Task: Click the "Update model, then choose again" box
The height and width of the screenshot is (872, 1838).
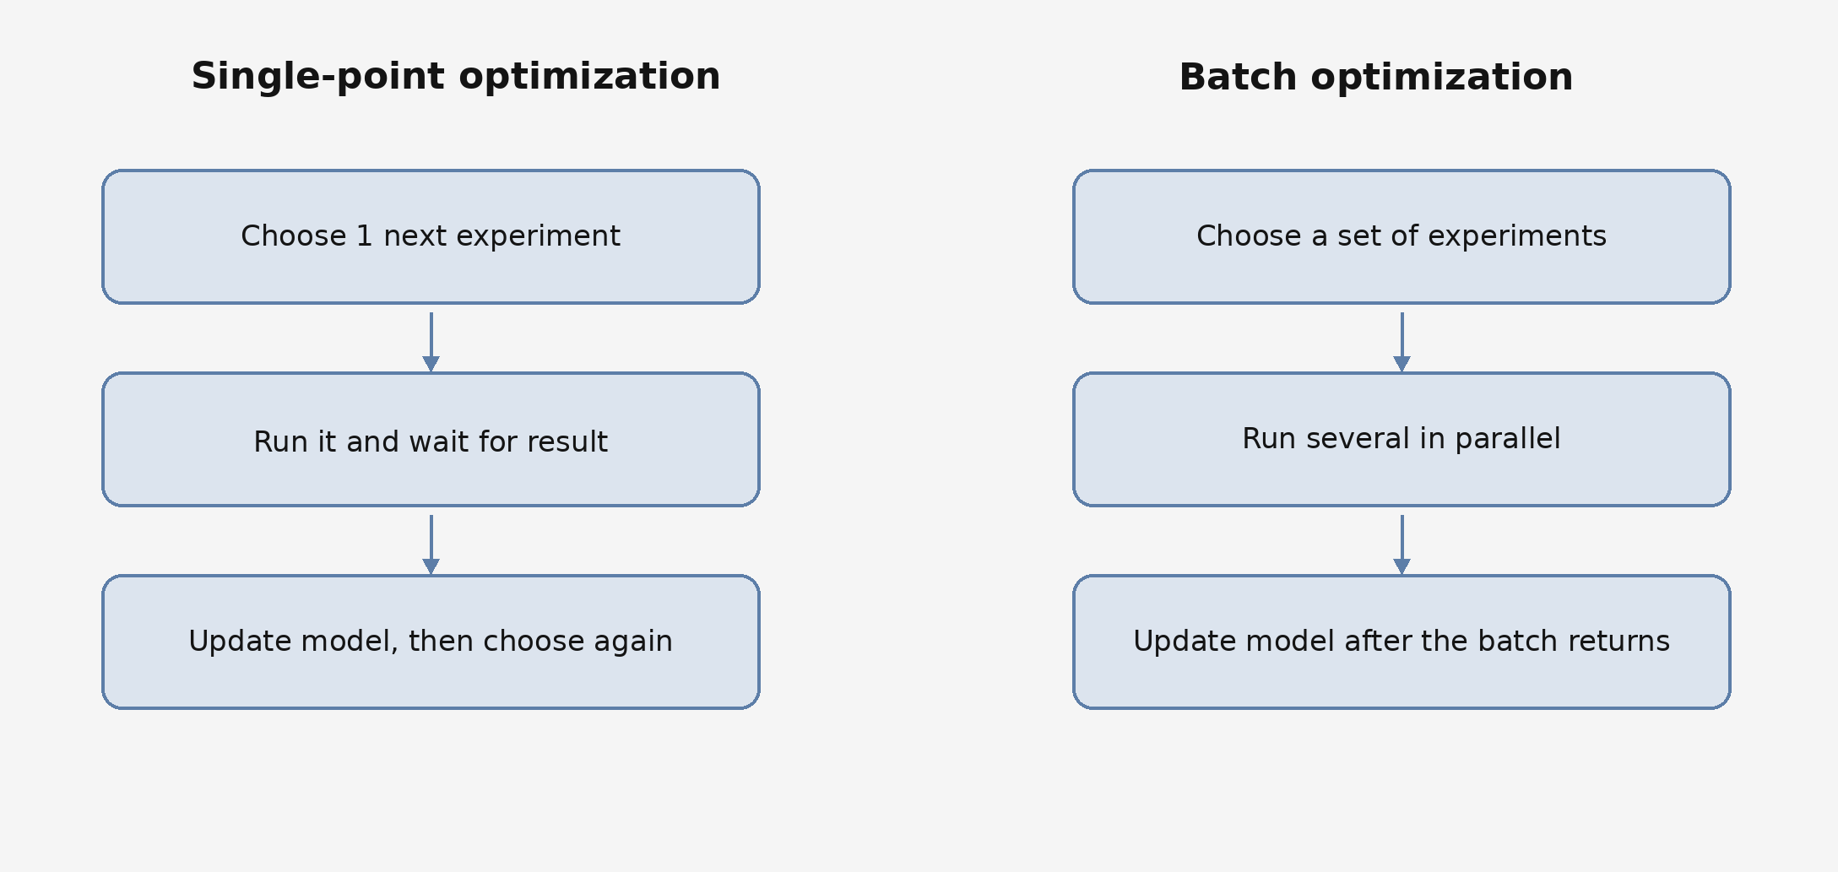Action: tap(431, 642)
